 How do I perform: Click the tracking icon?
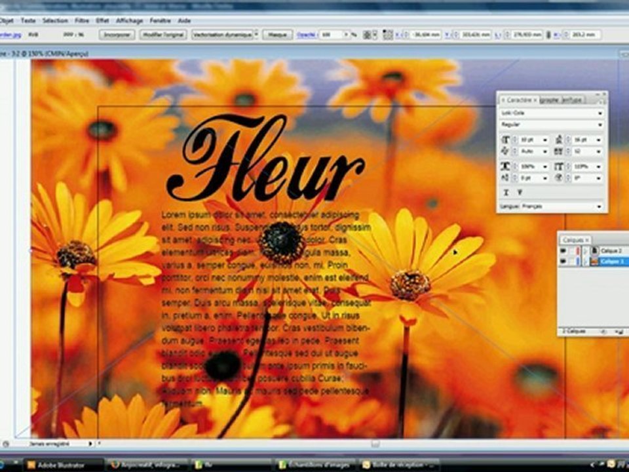click(x=559, y=151)
